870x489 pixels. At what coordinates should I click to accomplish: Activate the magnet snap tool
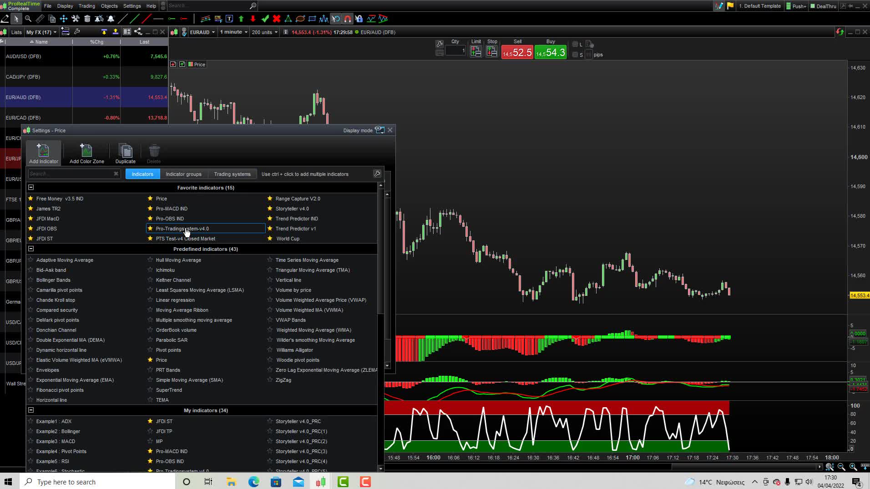pyautogui.click(x=348, y=19)
